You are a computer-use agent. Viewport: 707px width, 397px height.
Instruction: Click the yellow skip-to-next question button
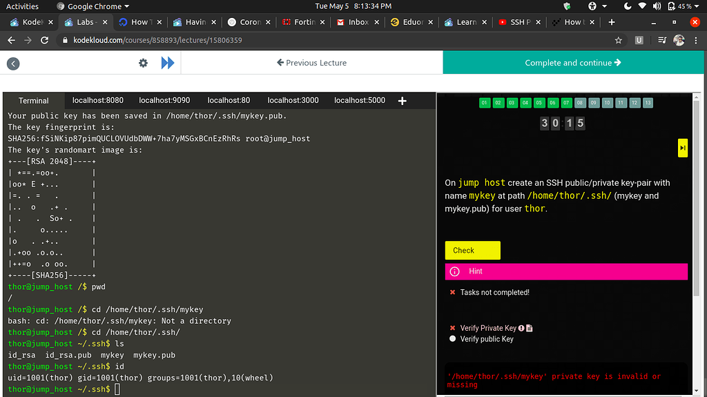[682, 148]
